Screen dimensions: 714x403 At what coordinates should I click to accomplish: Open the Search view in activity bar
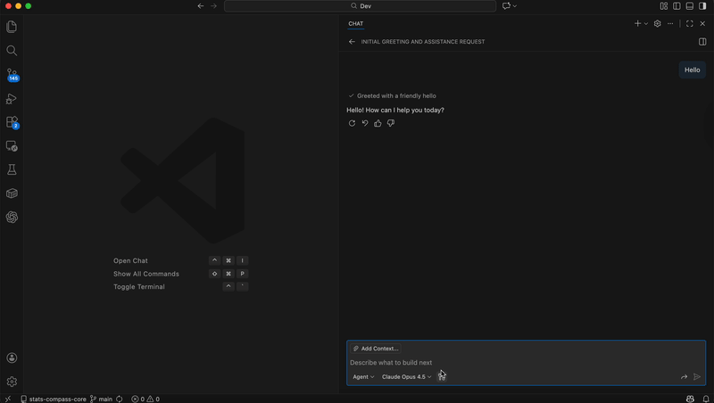click(x=12, y=51)
